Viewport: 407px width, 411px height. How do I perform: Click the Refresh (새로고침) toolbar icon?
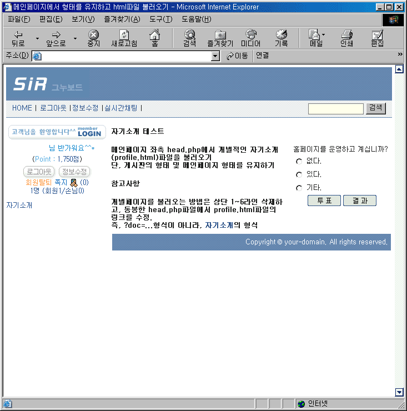(124, 38)
